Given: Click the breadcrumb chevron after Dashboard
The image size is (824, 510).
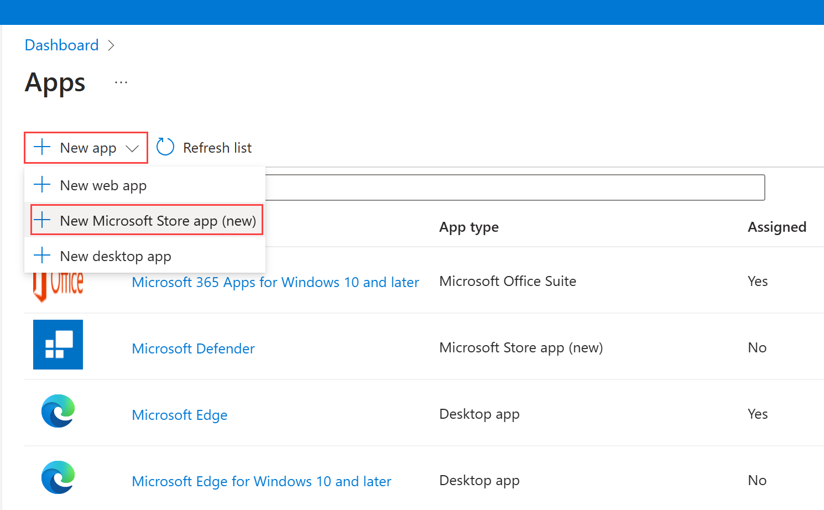Looking at the screenshot, I should 111,45.
